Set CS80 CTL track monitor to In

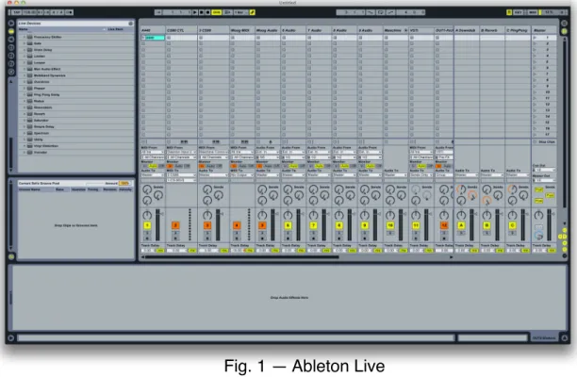tap(170, 166)
